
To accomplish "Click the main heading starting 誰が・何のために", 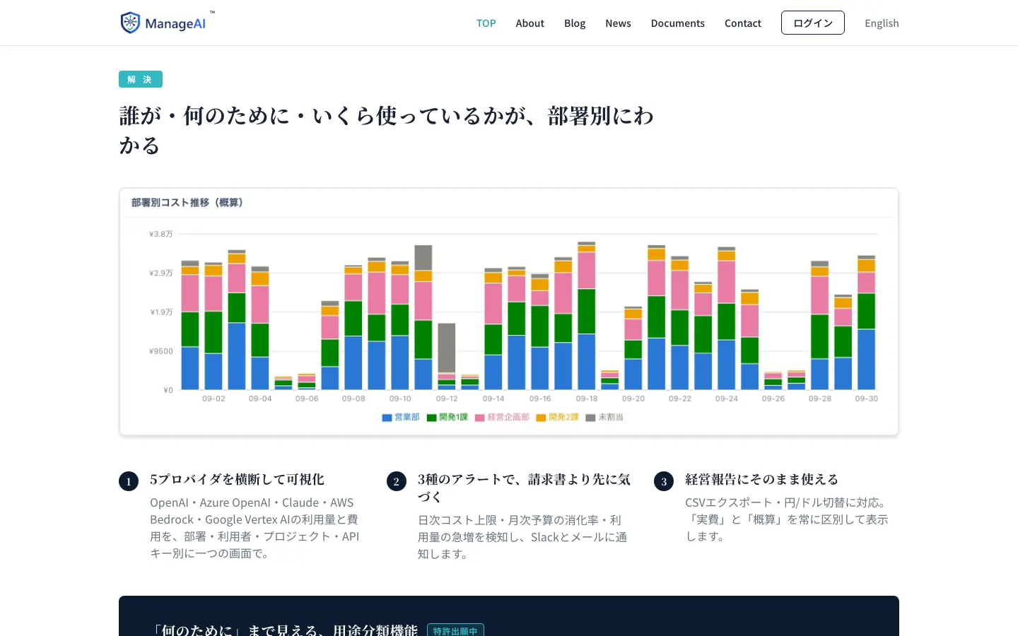I will pyautogui.click(x=387, y=130).
